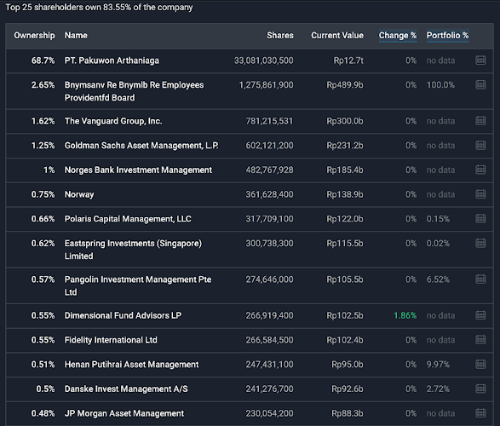Screen dimensions: 500x426
Task: Click table icon in JP Morgan row
Action: (480, 413)
